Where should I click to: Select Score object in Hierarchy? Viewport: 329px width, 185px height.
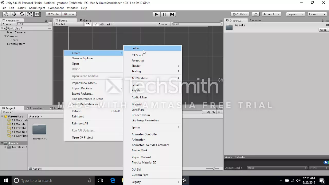[x=14, y=40]
